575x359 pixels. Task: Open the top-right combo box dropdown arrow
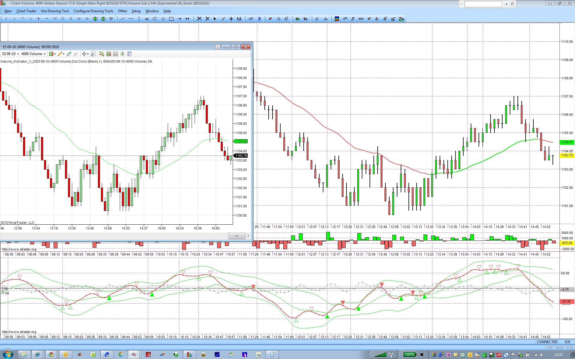506,4
